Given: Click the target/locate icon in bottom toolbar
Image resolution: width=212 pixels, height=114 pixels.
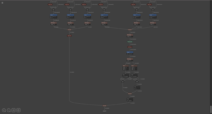Looking at the screenshot, I should point(18,110).
